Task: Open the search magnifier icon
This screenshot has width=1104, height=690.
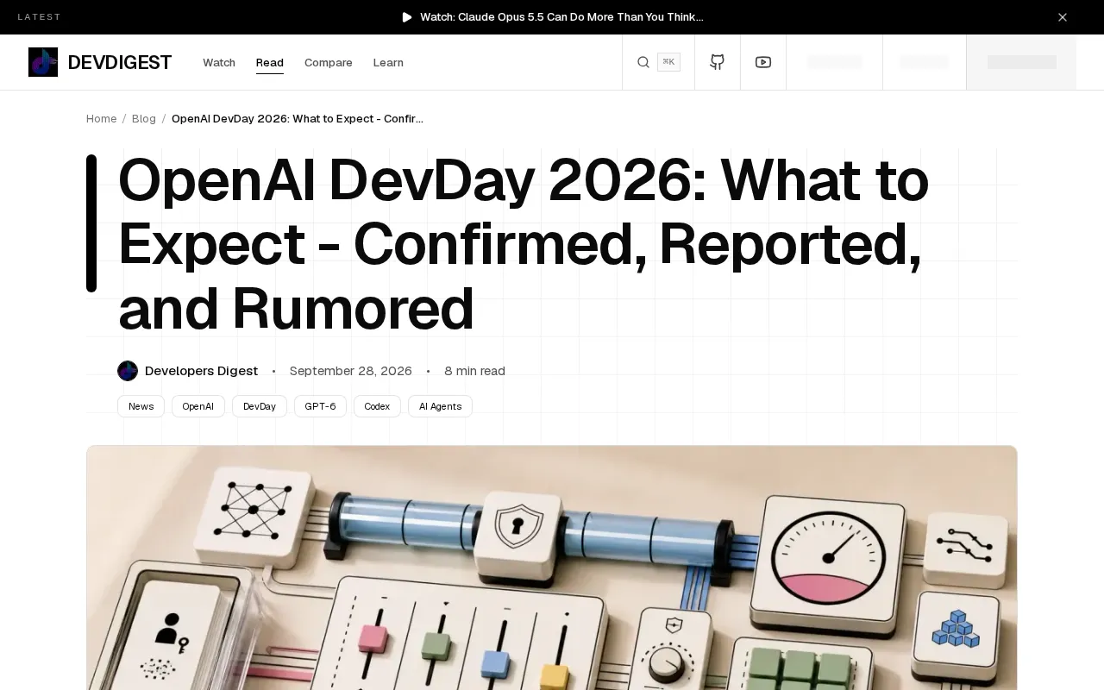Action: 643,62
